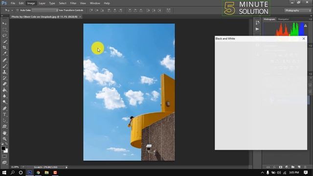Close the Unsplash.jpg document tab
This screenshot has height=176, width=313.
pos(80,17)
